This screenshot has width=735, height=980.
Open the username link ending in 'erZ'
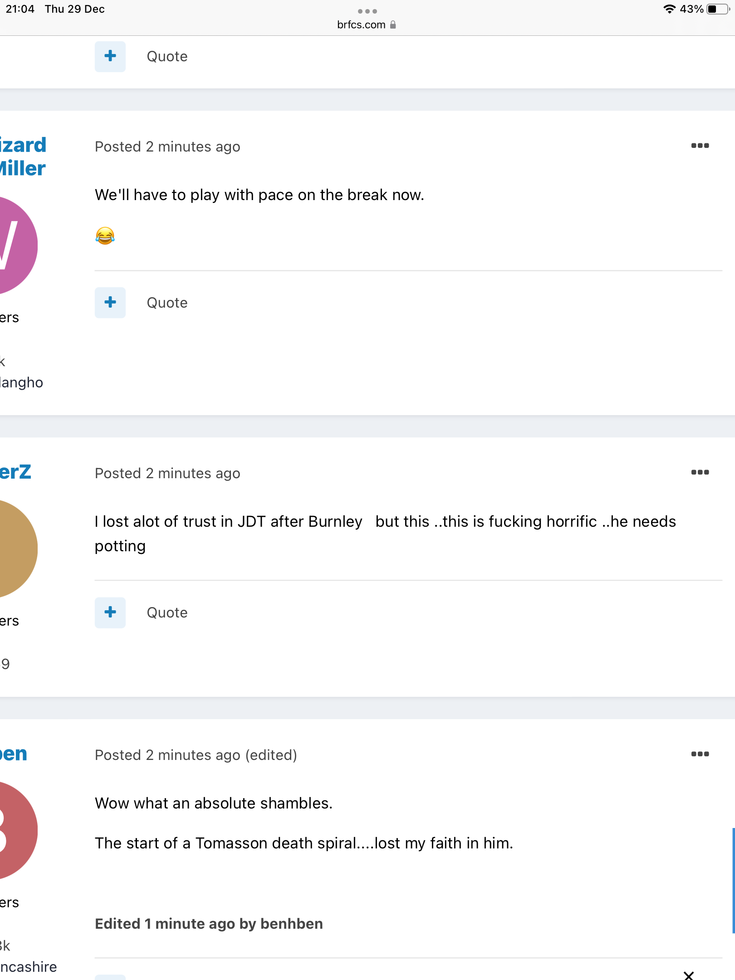15,472
